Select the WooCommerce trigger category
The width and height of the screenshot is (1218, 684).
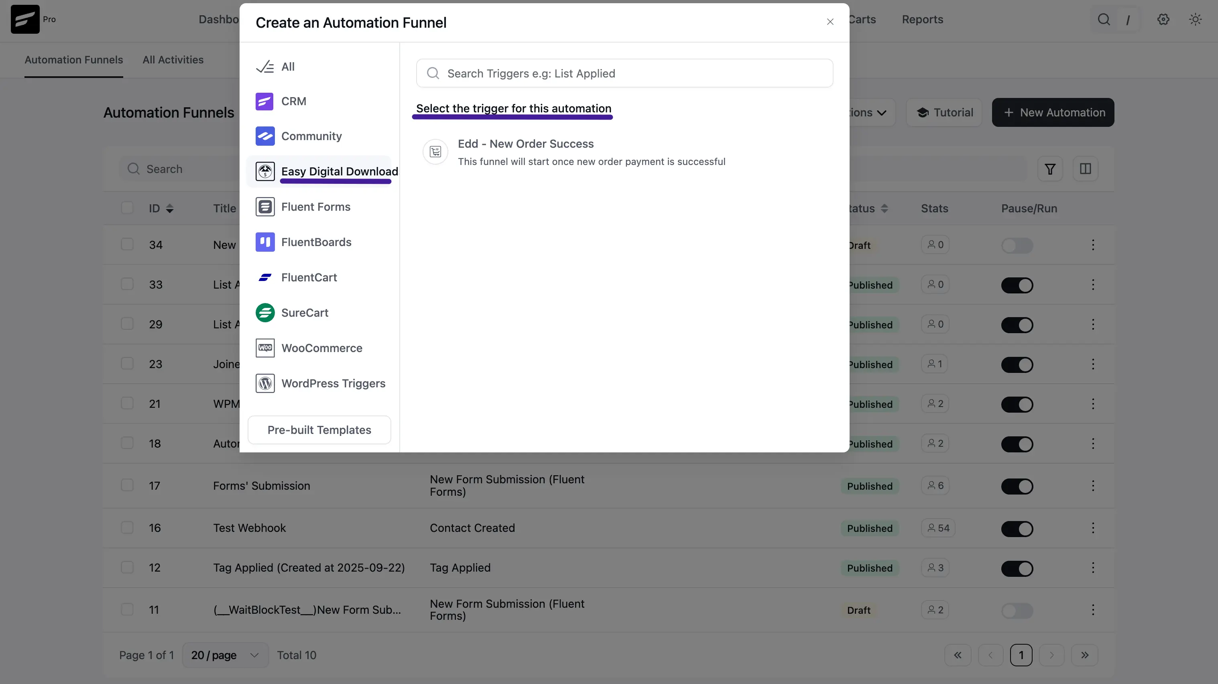(x=321, y=348)
